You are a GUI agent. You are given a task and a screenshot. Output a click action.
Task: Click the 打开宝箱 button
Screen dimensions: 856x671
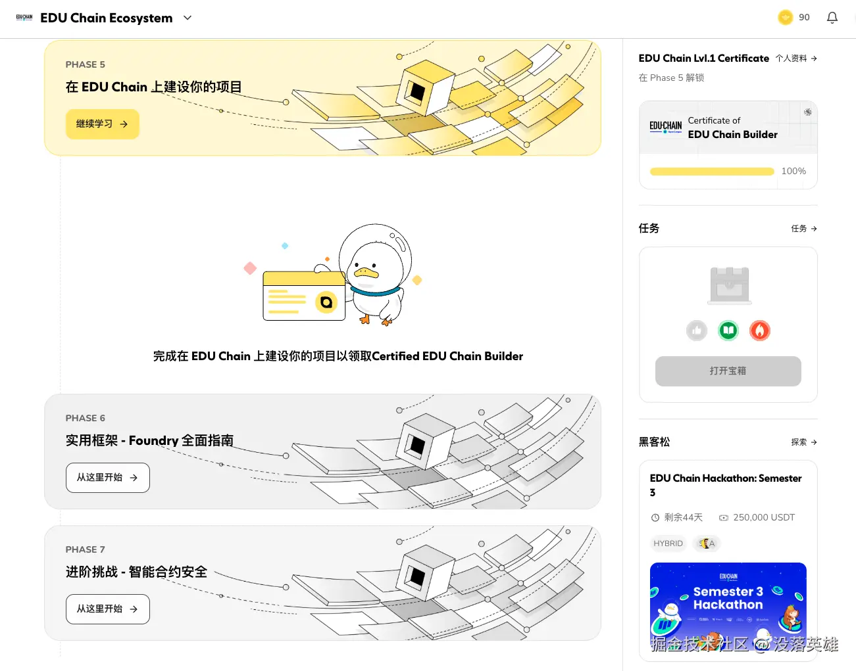[728, 371]
